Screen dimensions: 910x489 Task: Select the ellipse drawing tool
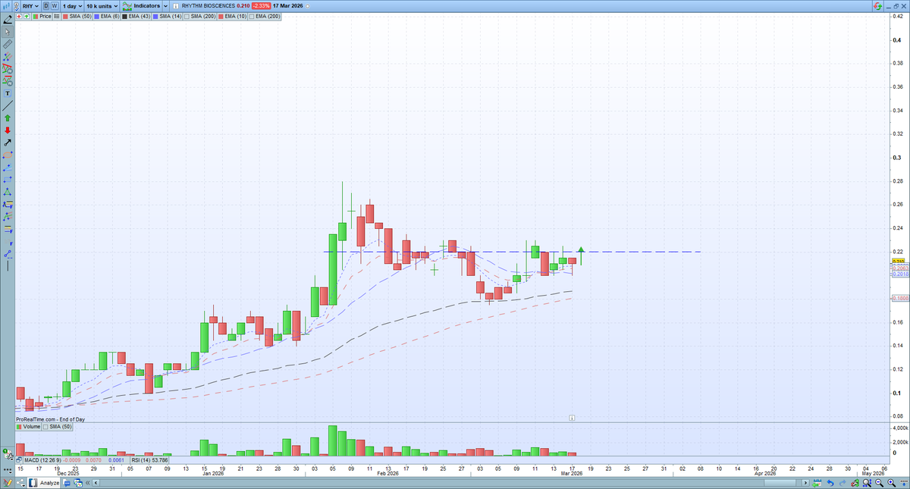pos(8,154)
